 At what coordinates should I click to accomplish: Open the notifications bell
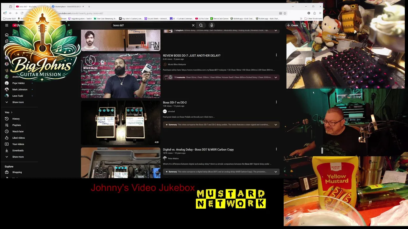pos(305,25)
